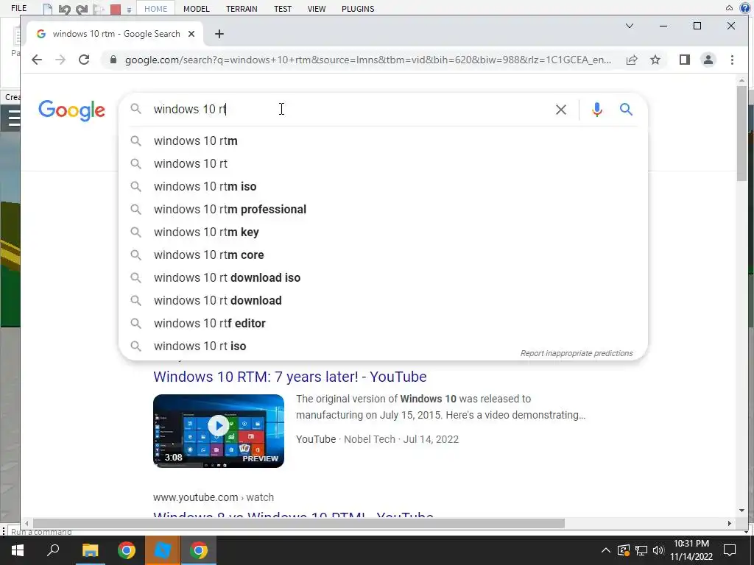Clear search text with X icon
Viewport: 754px width, 565px height.
pyautogui.click(x=560, y=110)
